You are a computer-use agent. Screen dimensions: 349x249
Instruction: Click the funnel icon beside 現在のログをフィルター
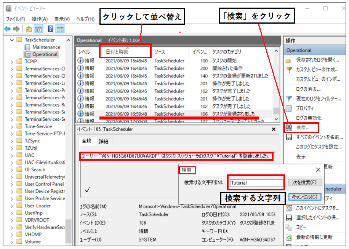coord(289,99)
